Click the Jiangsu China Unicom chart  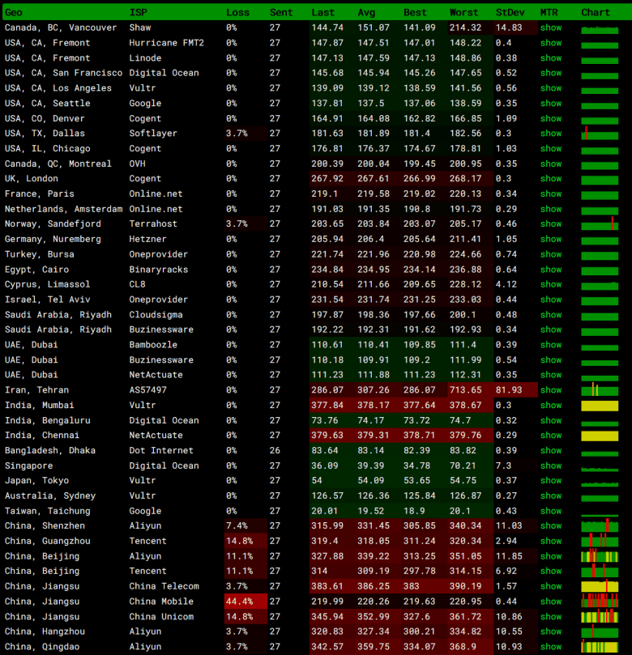click(x=600, y=616)
